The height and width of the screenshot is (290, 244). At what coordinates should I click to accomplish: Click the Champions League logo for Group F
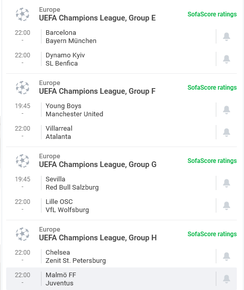(23, 88)
